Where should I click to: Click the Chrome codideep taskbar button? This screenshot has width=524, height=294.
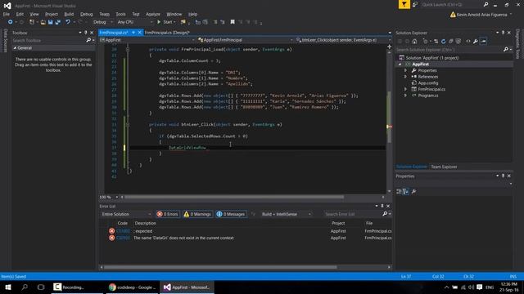[x=133, y=287]
